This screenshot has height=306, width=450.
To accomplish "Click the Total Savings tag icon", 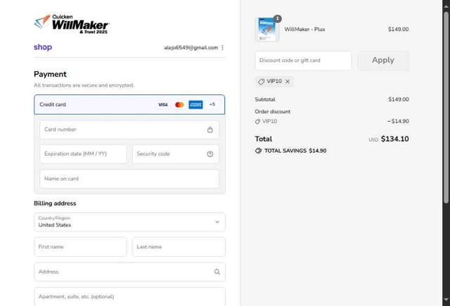I will 258,151.
